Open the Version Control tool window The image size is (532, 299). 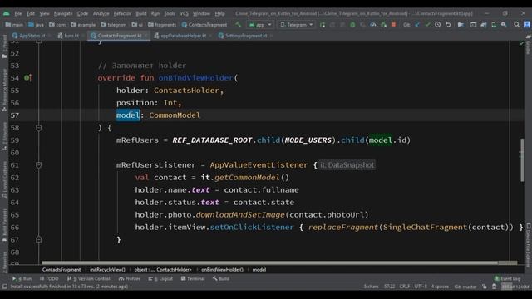(x=89, y=279)
